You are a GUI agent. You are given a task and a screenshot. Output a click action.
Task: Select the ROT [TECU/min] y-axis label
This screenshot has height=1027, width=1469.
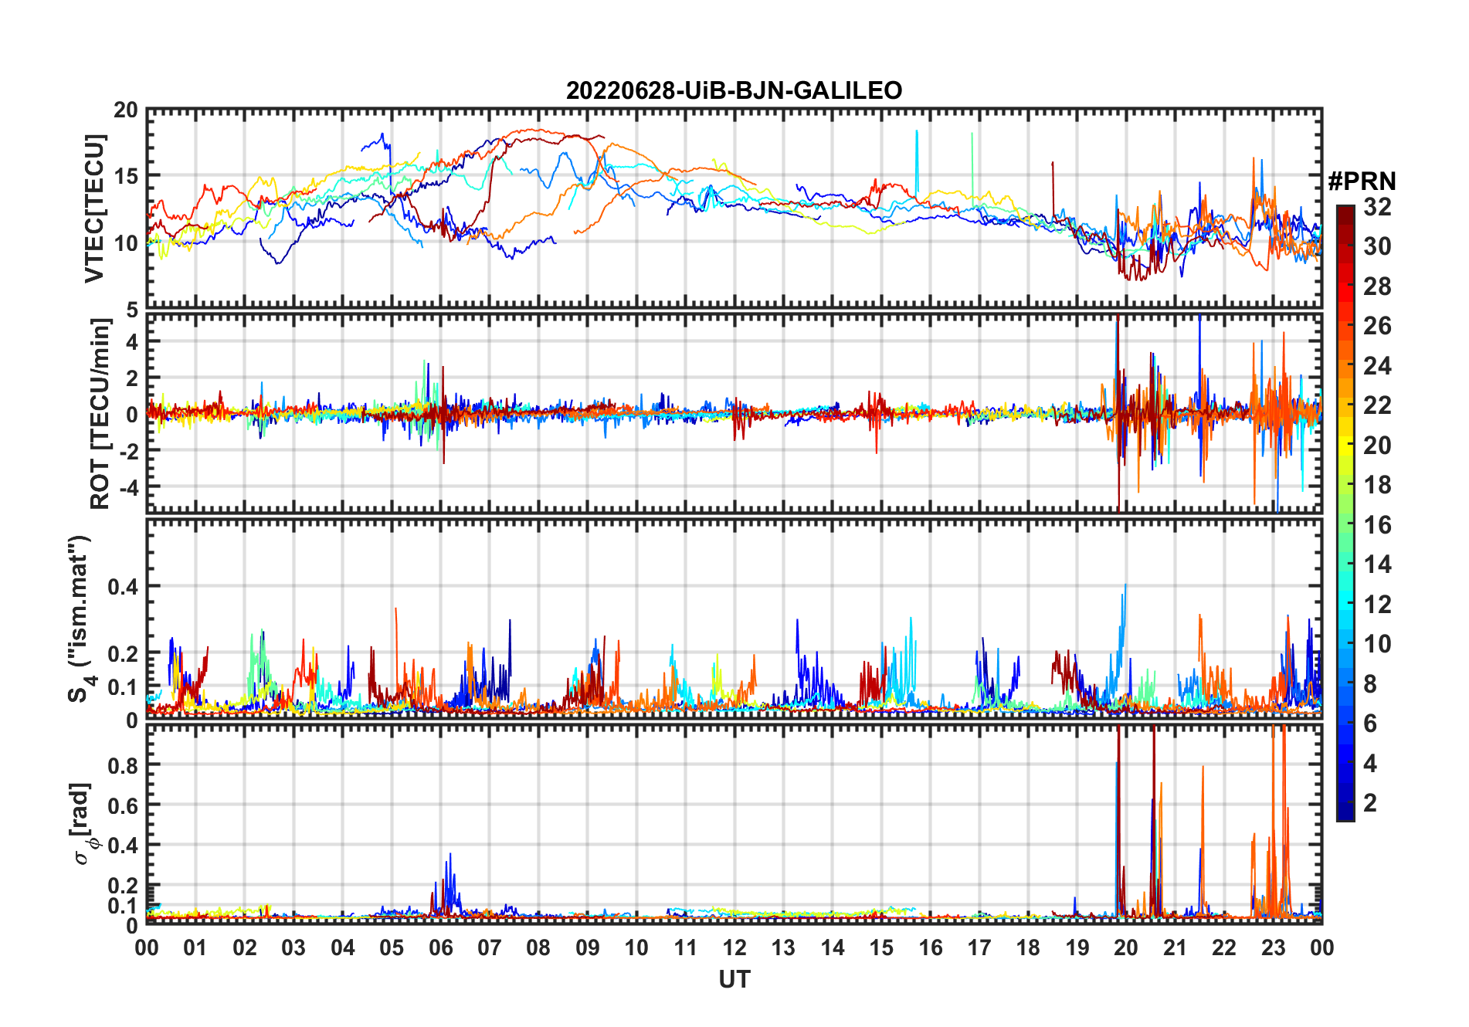[100, 414]
